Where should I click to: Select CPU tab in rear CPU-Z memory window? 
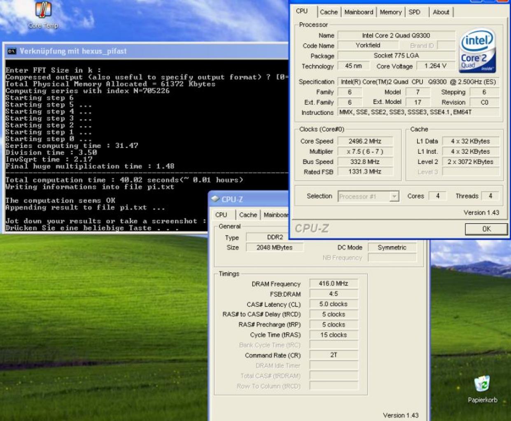click(221, 215)
